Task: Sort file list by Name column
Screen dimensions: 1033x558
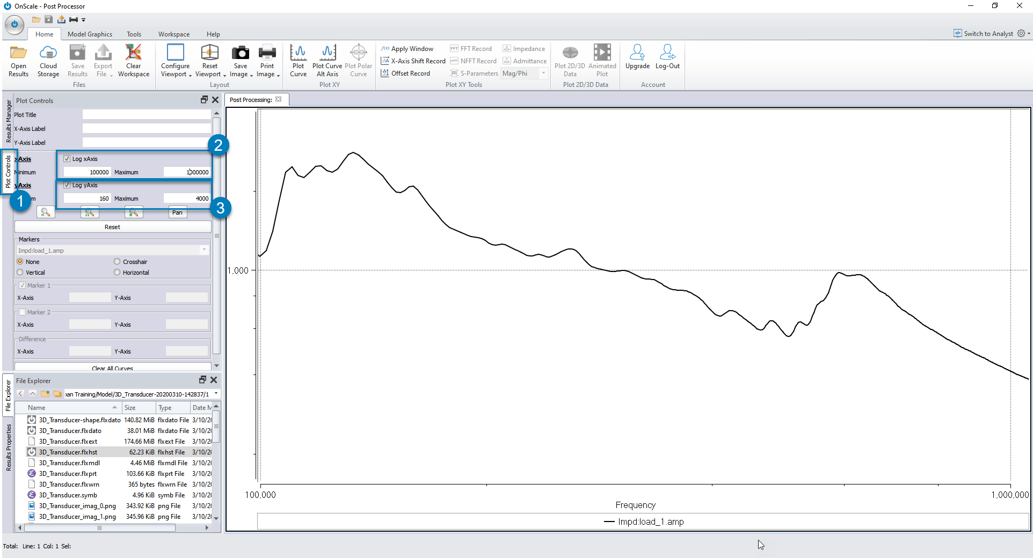Action: pyautogui.click(x=69, y=408)
